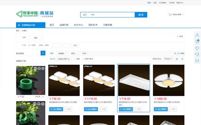The width and height of the screenshot is (201, 125).
Task: Open the favorites star sidebar icon
Action: [197, 48]
